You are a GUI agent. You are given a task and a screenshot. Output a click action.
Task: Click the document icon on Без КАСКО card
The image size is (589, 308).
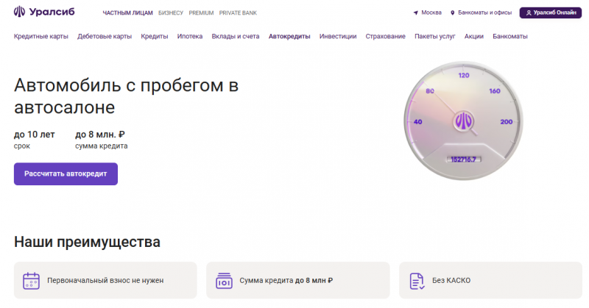coord(417,281)
